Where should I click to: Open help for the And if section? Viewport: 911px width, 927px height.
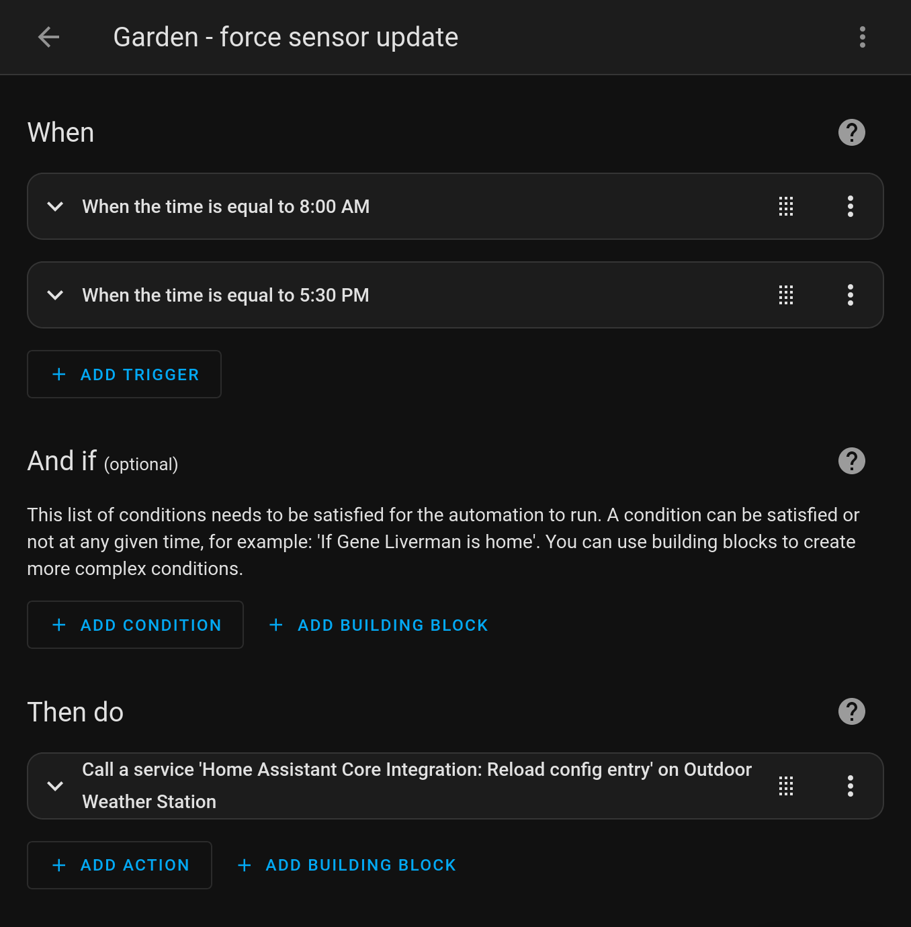[x=851, y=461]
